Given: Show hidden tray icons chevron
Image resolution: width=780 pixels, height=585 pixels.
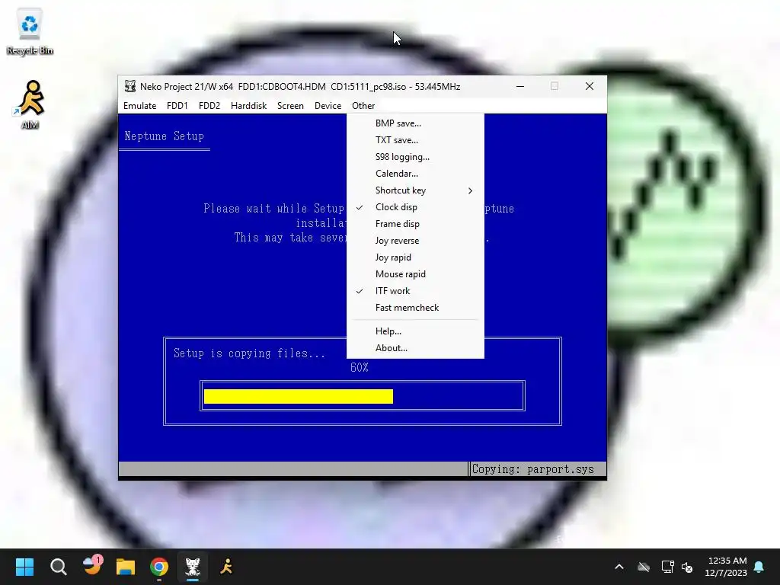Looking at the screenshot, I should click(619, 567).
